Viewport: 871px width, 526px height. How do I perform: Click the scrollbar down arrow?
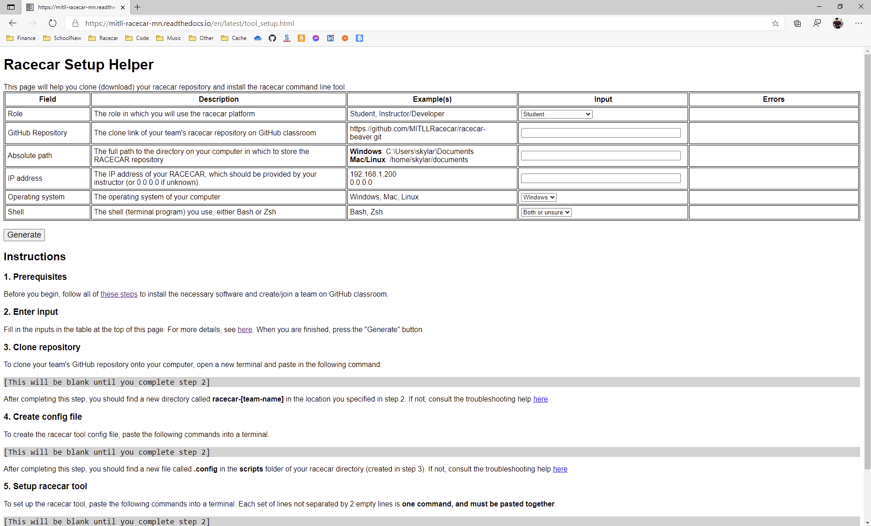point(867,522)
